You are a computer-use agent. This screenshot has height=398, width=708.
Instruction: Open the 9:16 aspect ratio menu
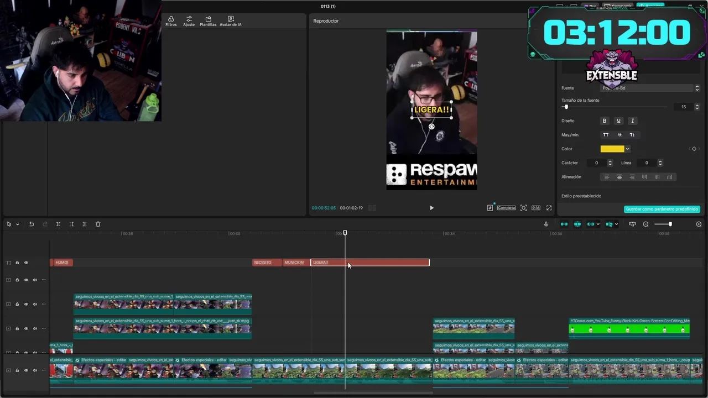536,208
